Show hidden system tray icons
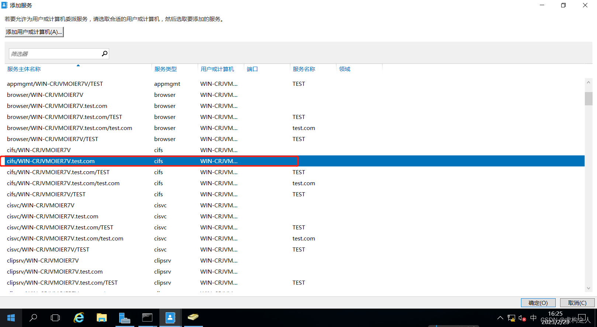 click(500, 318)
